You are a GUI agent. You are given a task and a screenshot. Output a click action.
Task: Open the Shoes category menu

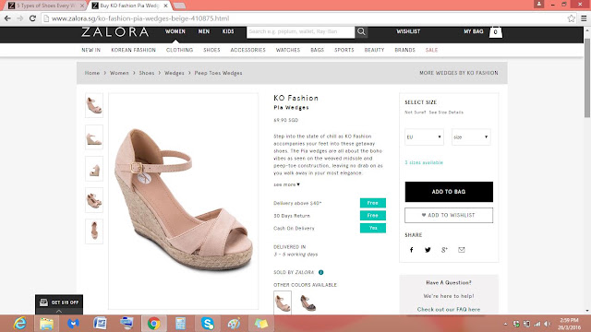[211, 50]
